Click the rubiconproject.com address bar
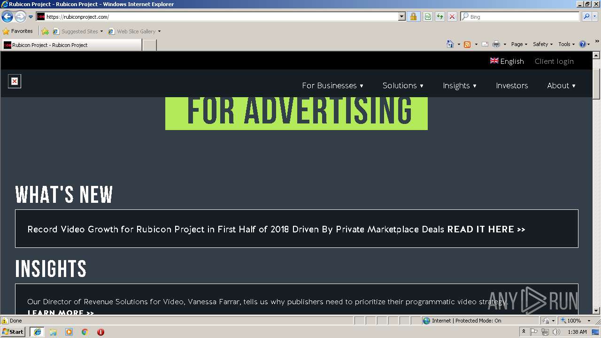This screenshot has width=601, height=338. coord(217,16)
